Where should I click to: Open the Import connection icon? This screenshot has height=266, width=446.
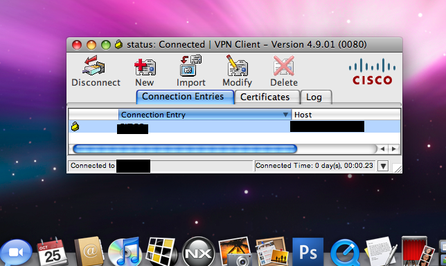[x=190, y=66]
